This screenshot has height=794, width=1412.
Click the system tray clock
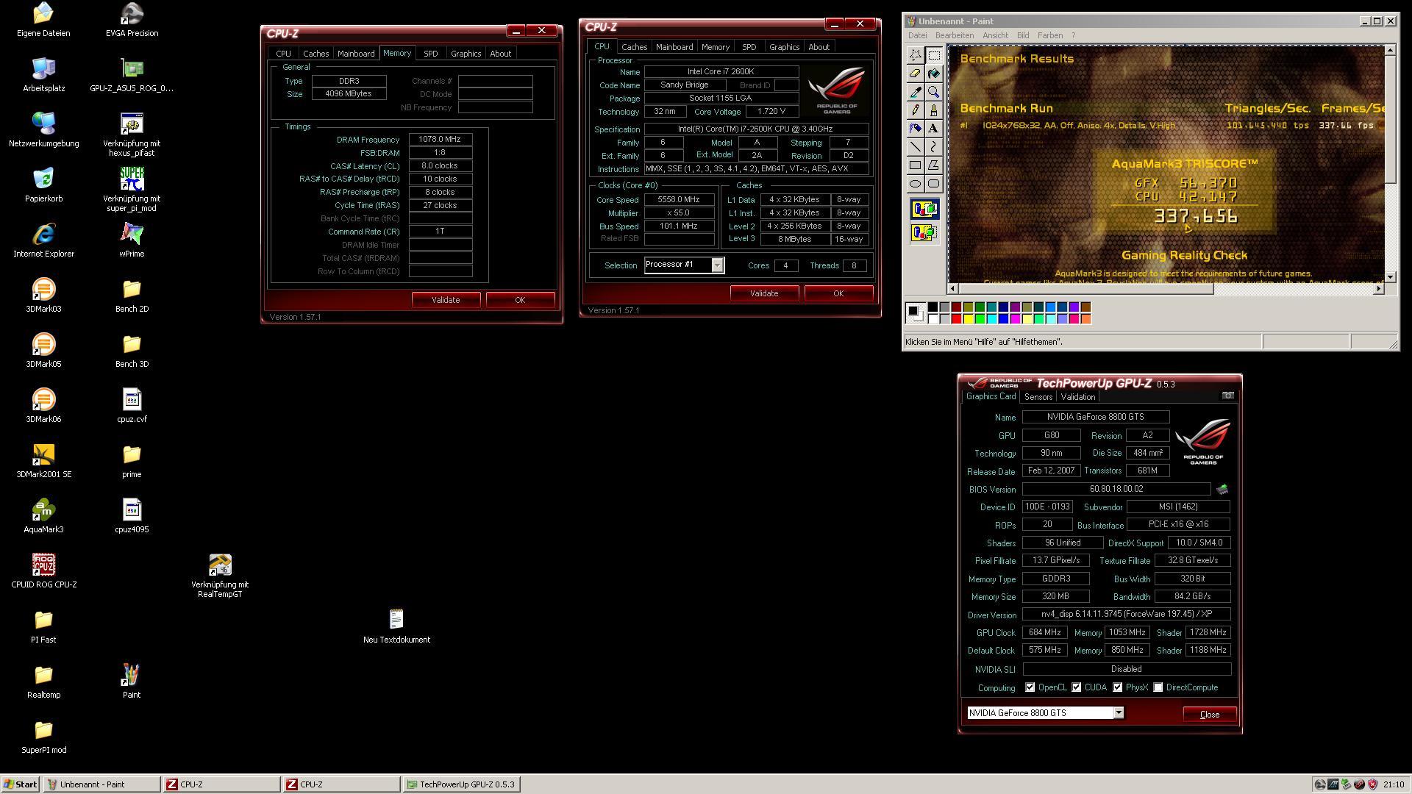coord(1393,784)
